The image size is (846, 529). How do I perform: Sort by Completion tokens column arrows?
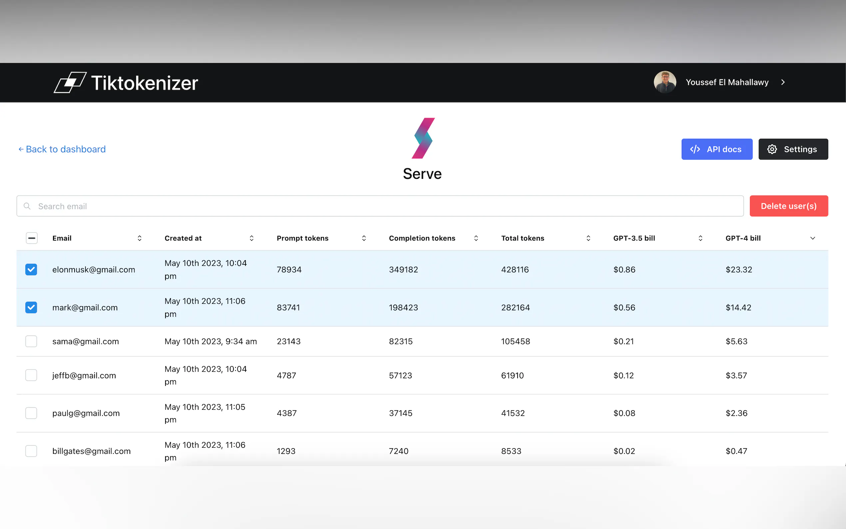coord(476,238)
